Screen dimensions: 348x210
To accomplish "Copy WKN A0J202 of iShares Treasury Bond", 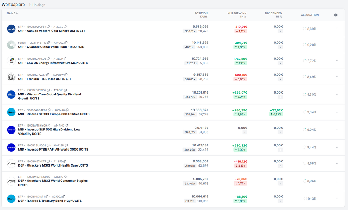I will [64, 197].
